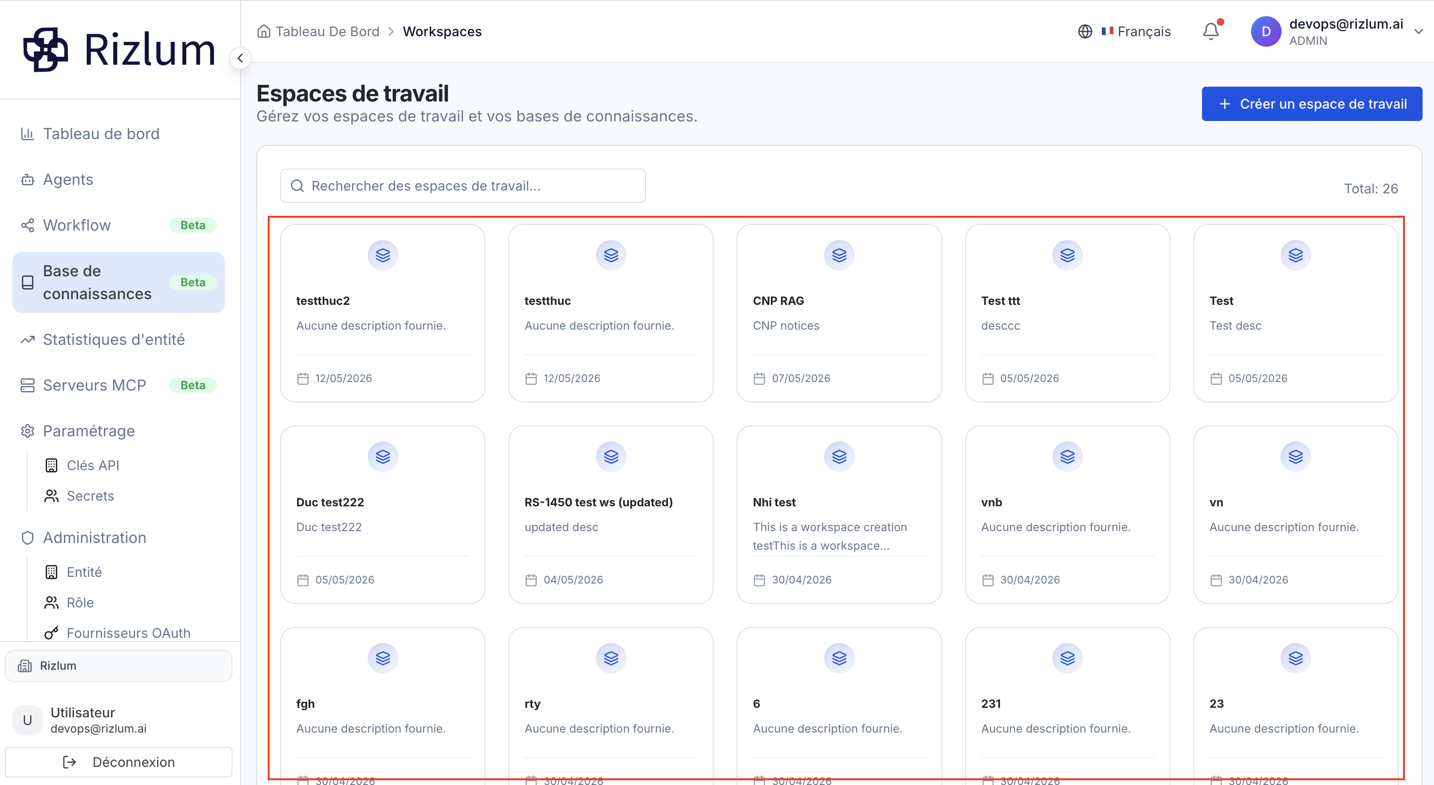
Task: Click the Serveurs MCP server icon
Action: click(x=27, y=385)
